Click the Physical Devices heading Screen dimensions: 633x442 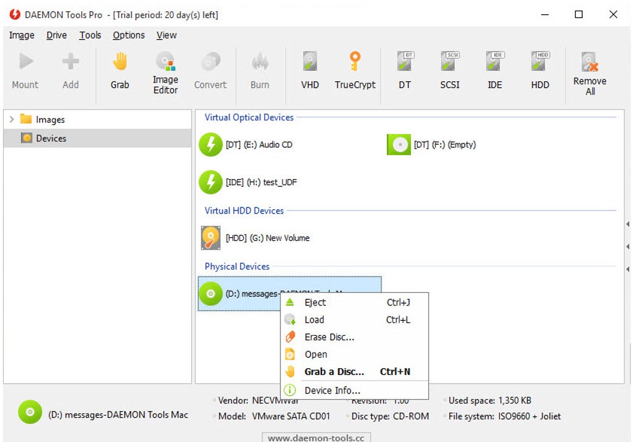point(237,266)
